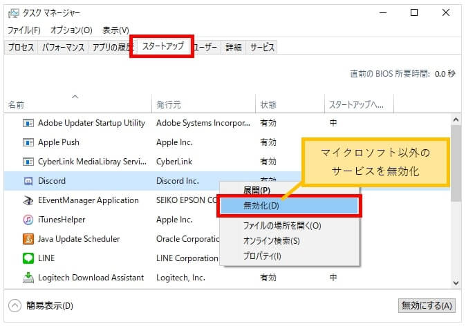The width and height of the screenshot is (466, 326).
Task: Collapse to simple view using 簡易表示 chevron
Action: click(x=15, y=305)
